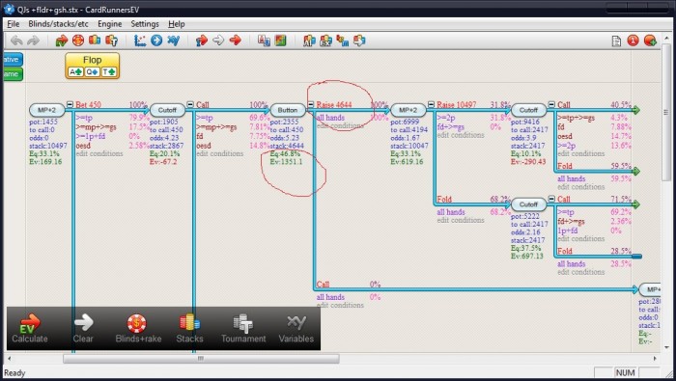Click the Stacks overlay button

(x=189, y=329)
